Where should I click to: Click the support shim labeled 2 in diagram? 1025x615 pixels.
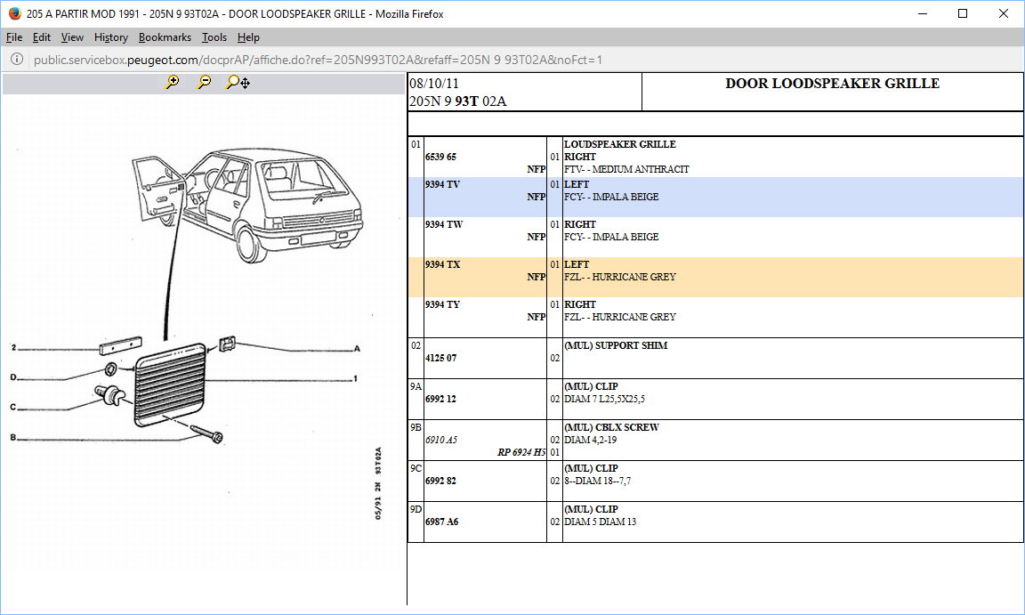[x=121, y=345]
